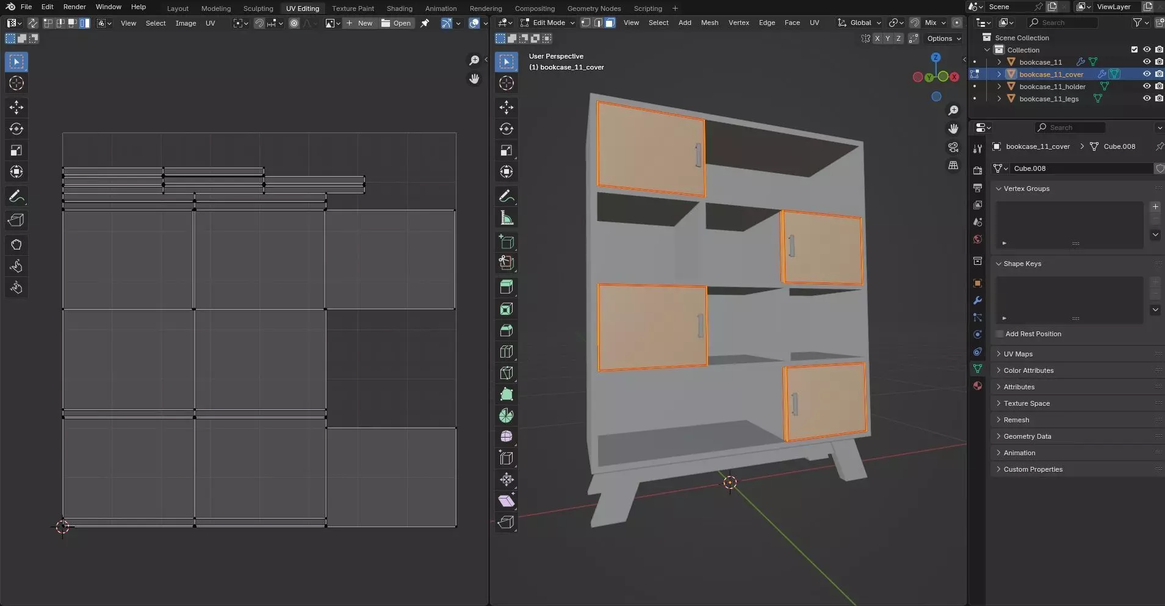Select the Grab sculpt tool in UV editor

16,245
